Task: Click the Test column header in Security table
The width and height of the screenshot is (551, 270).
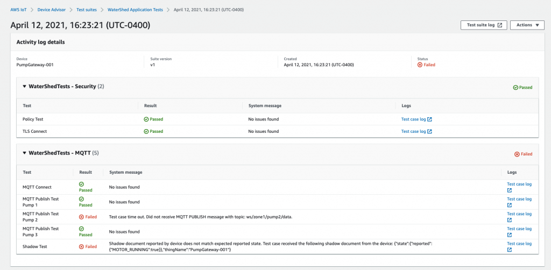Action: pyautogui.click(x=27, y=105)
